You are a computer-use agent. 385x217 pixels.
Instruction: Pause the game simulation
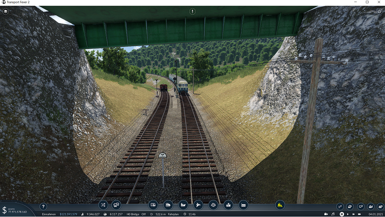point(342,214)
